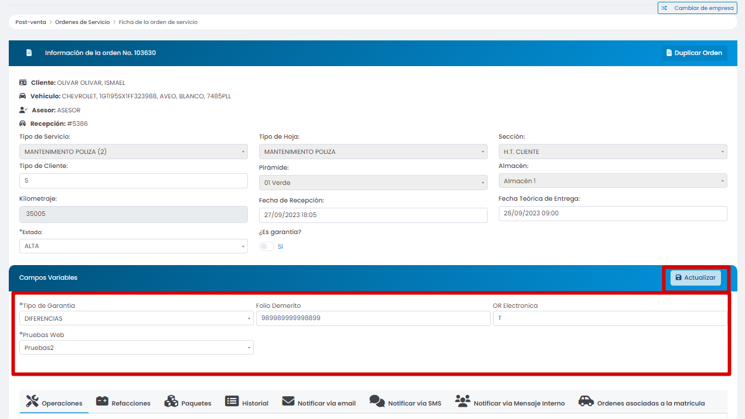Click the Cambiar de empresa button

(698, 8)
